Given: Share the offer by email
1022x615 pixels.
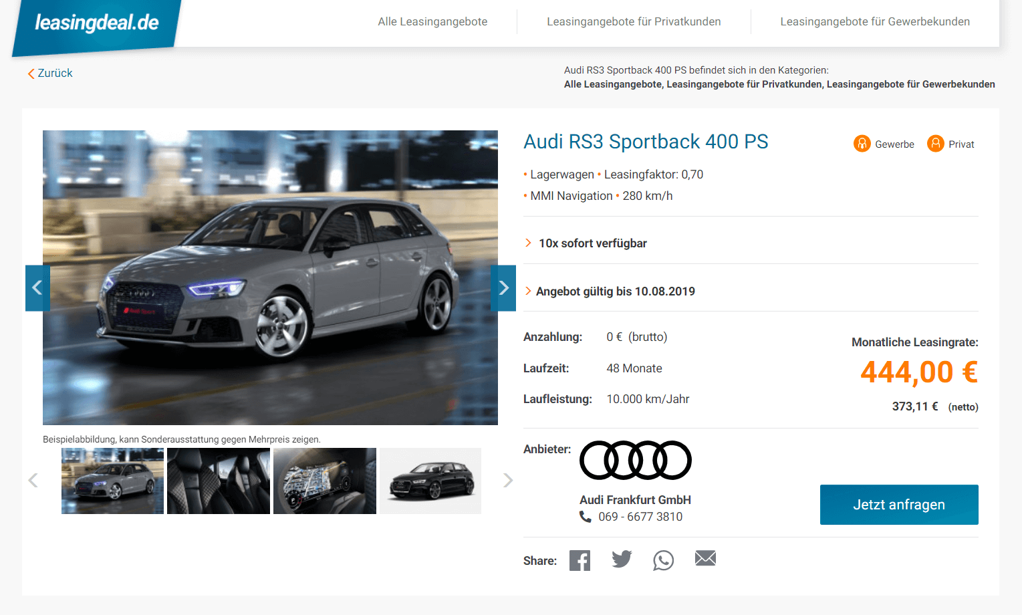Looking at the screenshot, I should click(x=705, y=558).
